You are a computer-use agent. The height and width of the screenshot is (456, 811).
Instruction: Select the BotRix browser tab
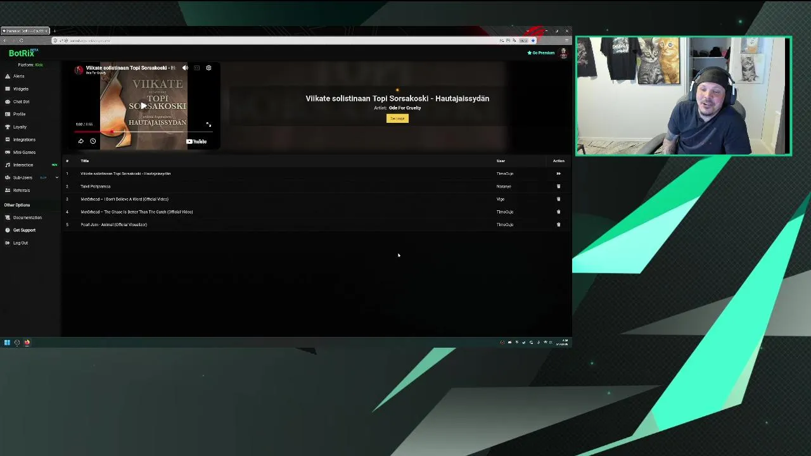tap(25, 30)
